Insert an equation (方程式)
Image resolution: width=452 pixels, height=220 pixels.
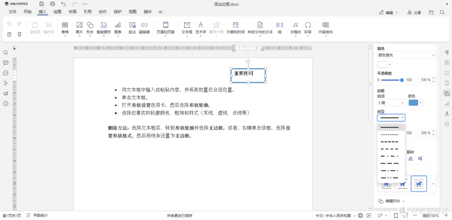click(295, 28)
